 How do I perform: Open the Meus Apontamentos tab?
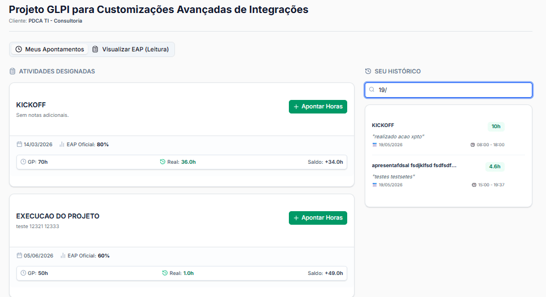click(49, 49)
